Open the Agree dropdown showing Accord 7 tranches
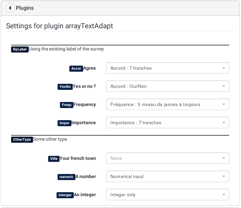Viewport: 241px width, 208px height. tap(167, 68)
